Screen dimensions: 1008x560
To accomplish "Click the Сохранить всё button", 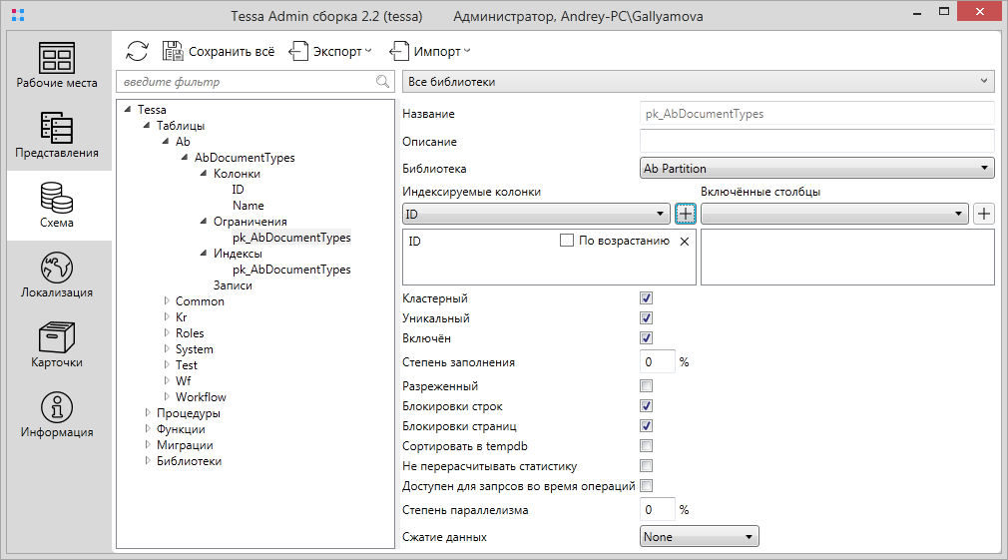I will tap(219, 51).
